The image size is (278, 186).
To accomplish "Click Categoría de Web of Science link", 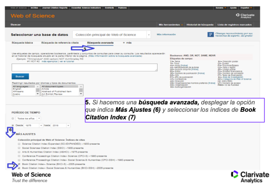I will (x=237, y=79).
